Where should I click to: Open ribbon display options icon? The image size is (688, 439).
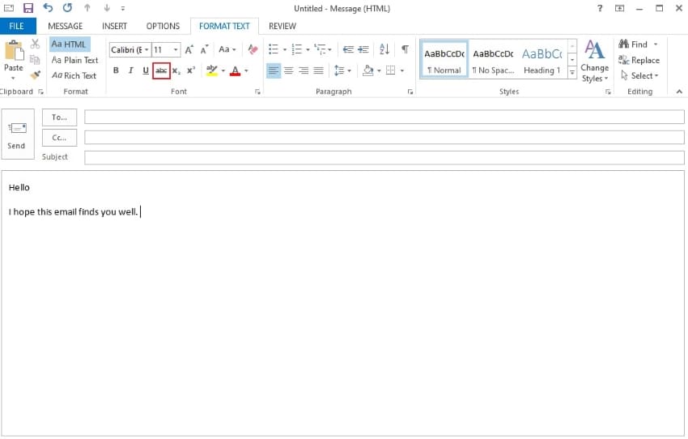click(619, 8)
